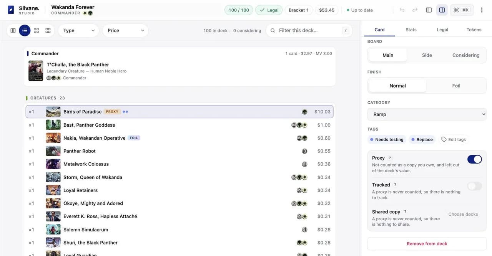Screen dimensions: 492x256
Task: Choose decks for Shared copy
Action: point(463,214)
